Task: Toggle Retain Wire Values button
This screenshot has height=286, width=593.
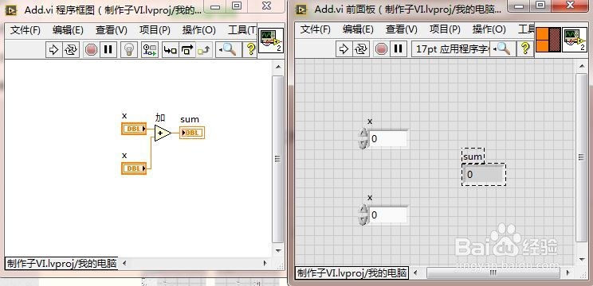Action: pyautogui.click(x=150, y=49)
